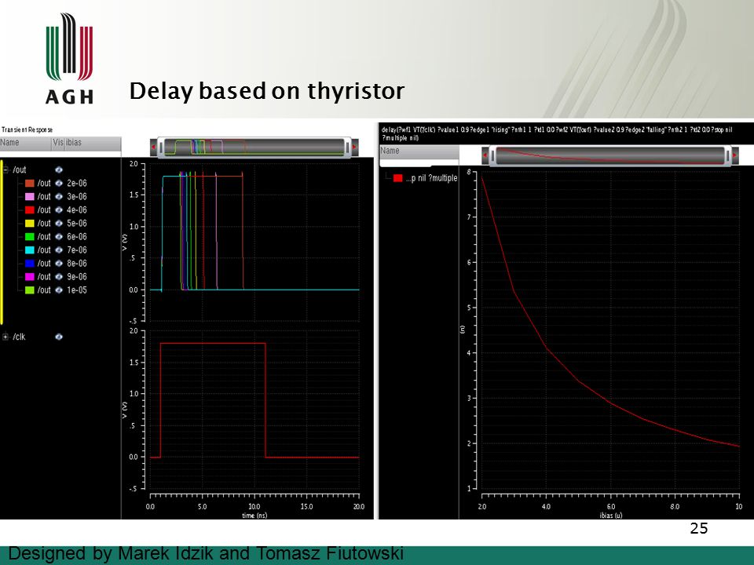
Task: Select the '...p nil ?multiple' trace entry
Action: click(431, 178)
